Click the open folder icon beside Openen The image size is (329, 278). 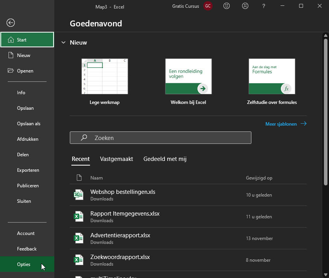pyautogui.click(x=11, y=71)
